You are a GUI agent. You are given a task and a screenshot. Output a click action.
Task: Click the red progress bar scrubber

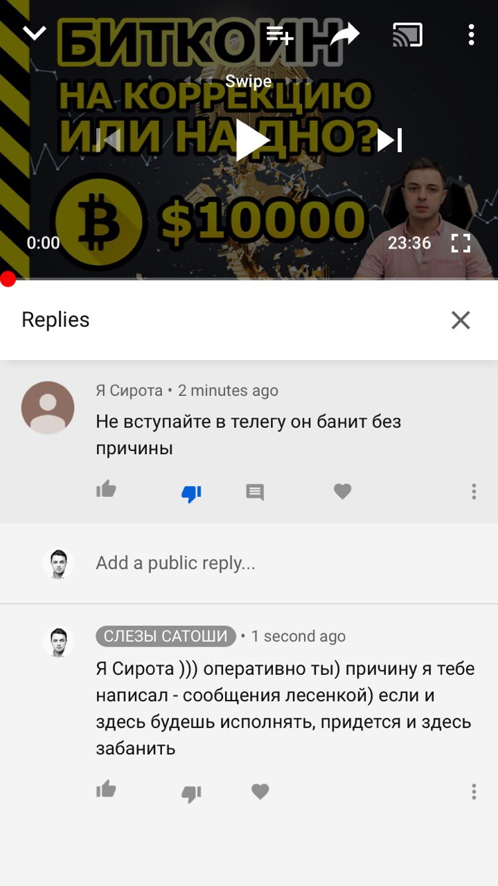(x=8, y=279)
